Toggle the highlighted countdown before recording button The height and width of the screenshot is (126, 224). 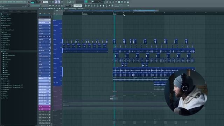(x=56, y=2)
